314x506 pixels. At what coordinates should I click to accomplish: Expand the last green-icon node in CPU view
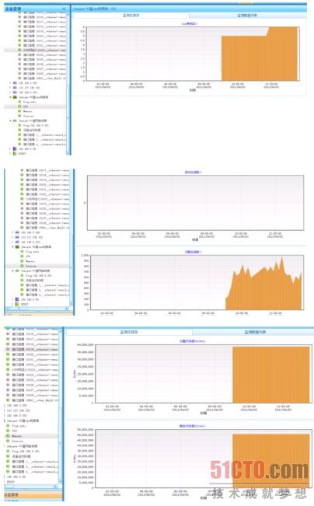(11, 154)
